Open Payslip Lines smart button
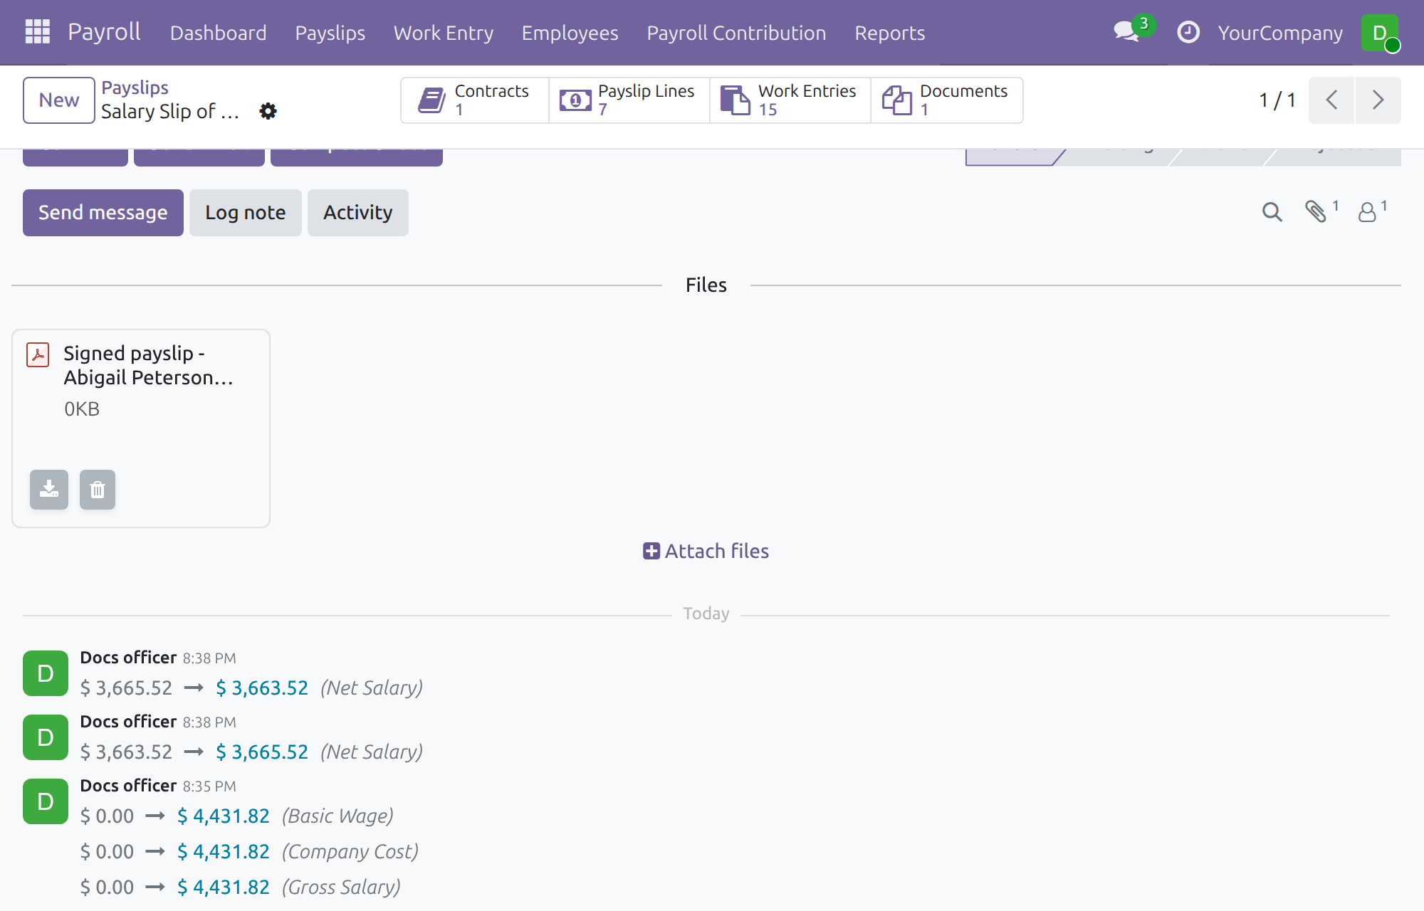 [629, 100]
